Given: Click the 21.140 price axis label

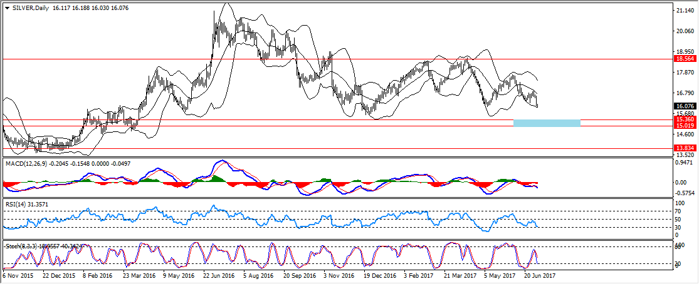Looking at the screenshot, I should point(684,11).
